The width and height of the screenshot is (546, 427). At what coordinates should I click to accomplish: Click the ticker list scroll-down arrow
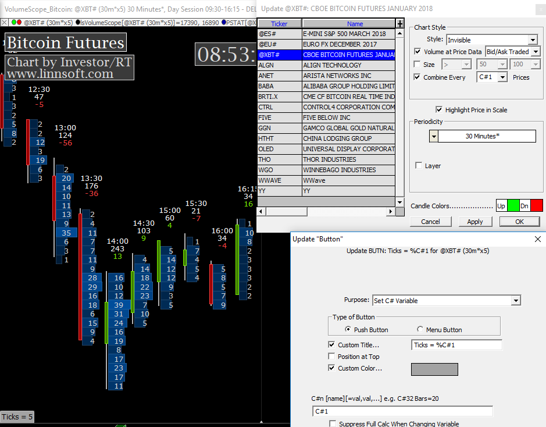coord(399,202)
